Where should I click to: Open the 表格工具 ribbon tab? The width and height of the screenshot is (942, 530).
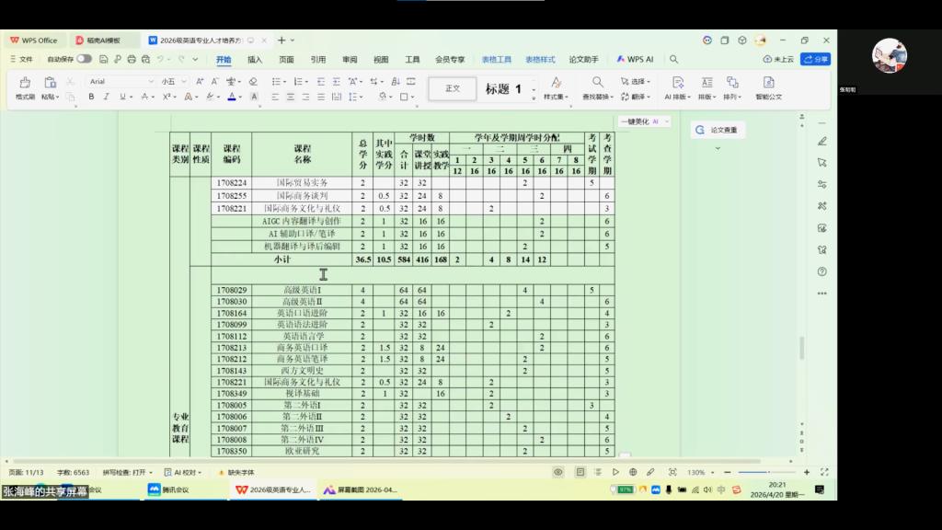[x=497, y=59]
